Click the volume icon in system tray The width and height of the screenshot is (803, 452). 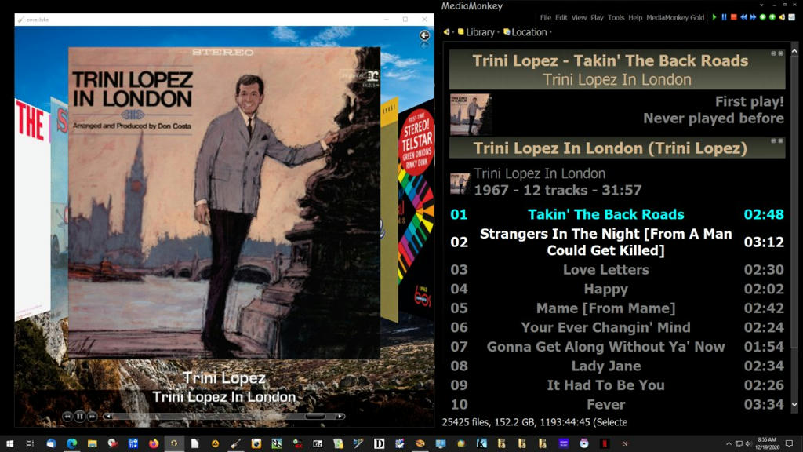(747, 444)
